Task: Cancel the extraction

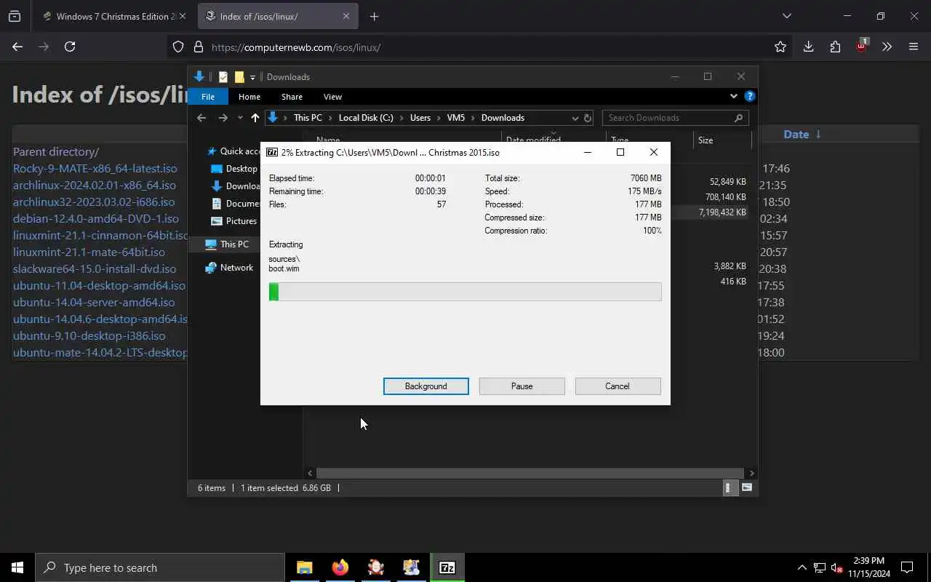Action: coord(618,386)
